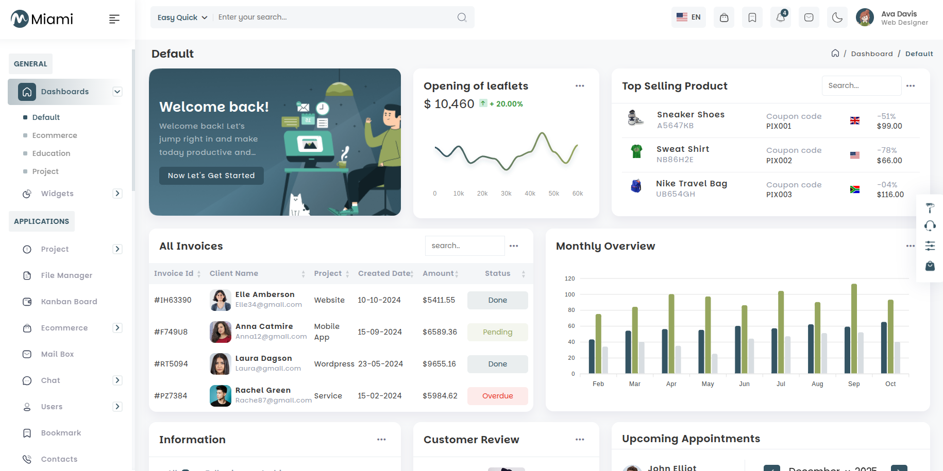Expand the Widgets sidebar submenu
943x471 pixels.
[x=117, y=194]
